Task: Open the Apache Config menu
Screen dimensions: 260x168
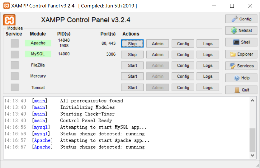Action: click(183, 43)
